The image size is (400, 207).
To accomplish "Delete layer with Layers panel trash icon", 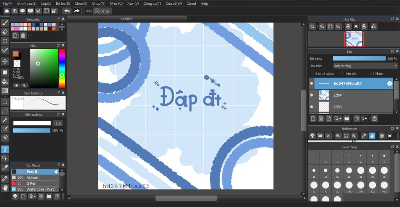I will point(374,118).
